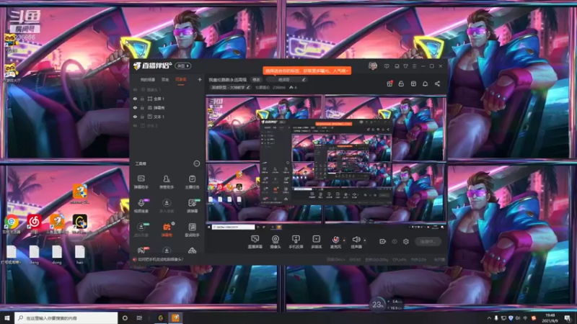Add a 摄像头 camera source from bottom toolbar
The height and width of the screenshot is (324, 577).
[x=276, y=241]
